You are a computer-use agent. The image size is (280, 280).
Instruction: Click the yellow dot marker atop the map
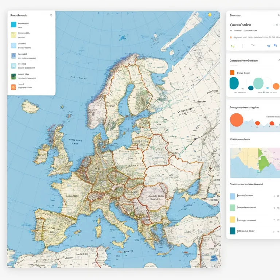tap(210, 15)
